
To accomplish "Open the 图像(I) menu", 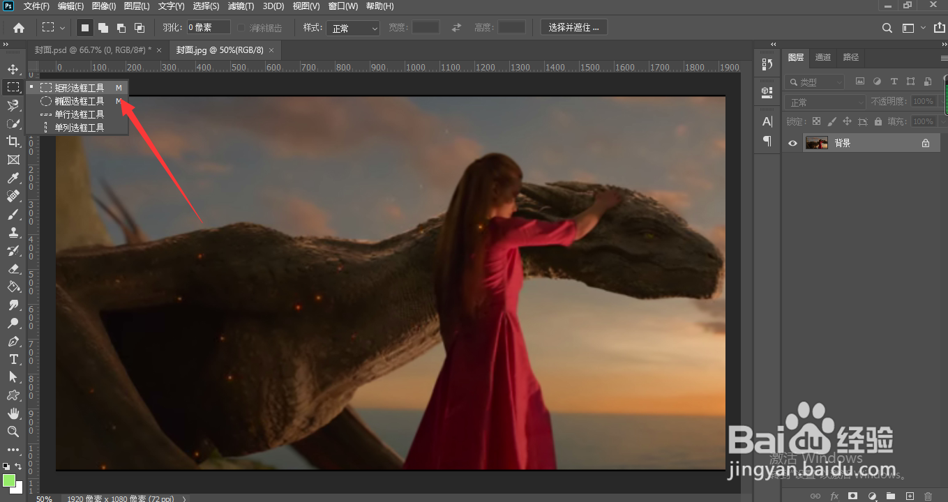I will click(104, 6).
